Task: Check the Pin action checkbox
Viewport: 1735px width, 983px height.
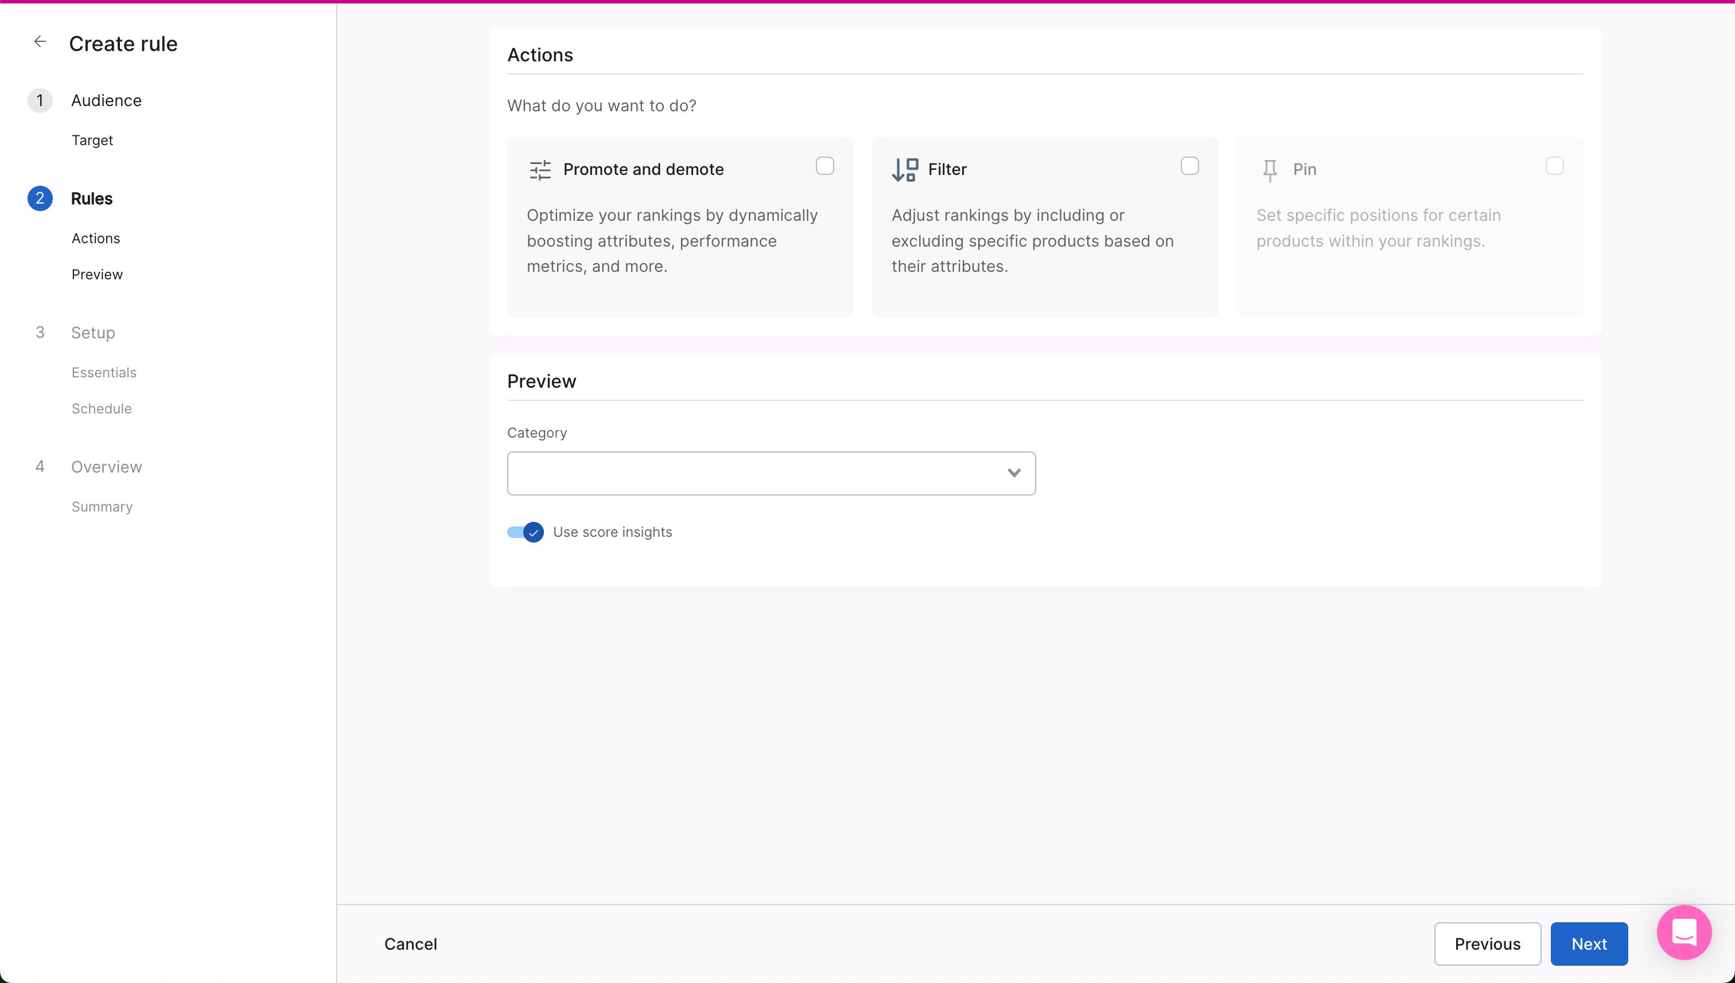Action: (x=1555, y=165)
